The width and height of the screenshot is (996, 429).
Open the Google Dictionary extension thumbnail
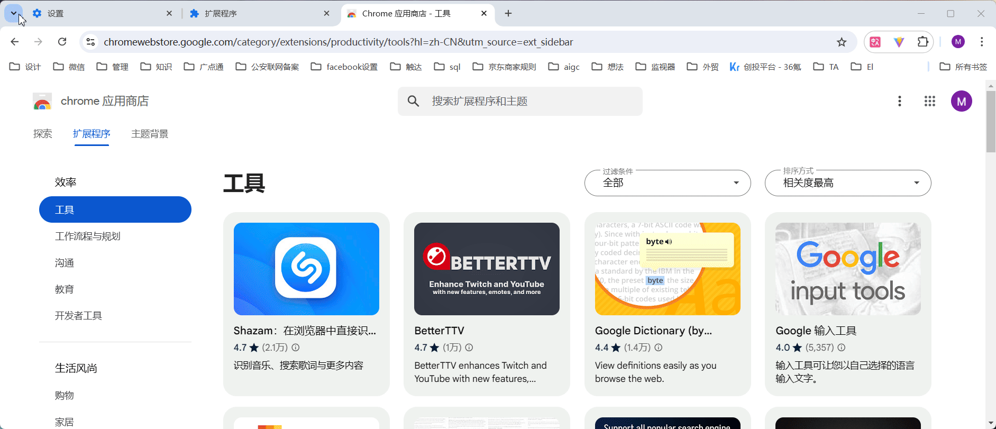pyautogui.click(x=668, y=269)
